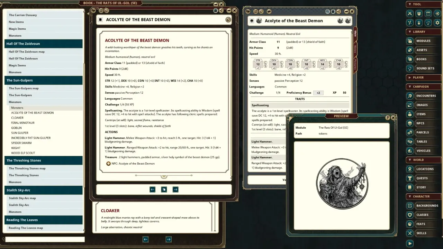Toggle DEX check C button
The image size is (443, 249).
tap(282, 63)
